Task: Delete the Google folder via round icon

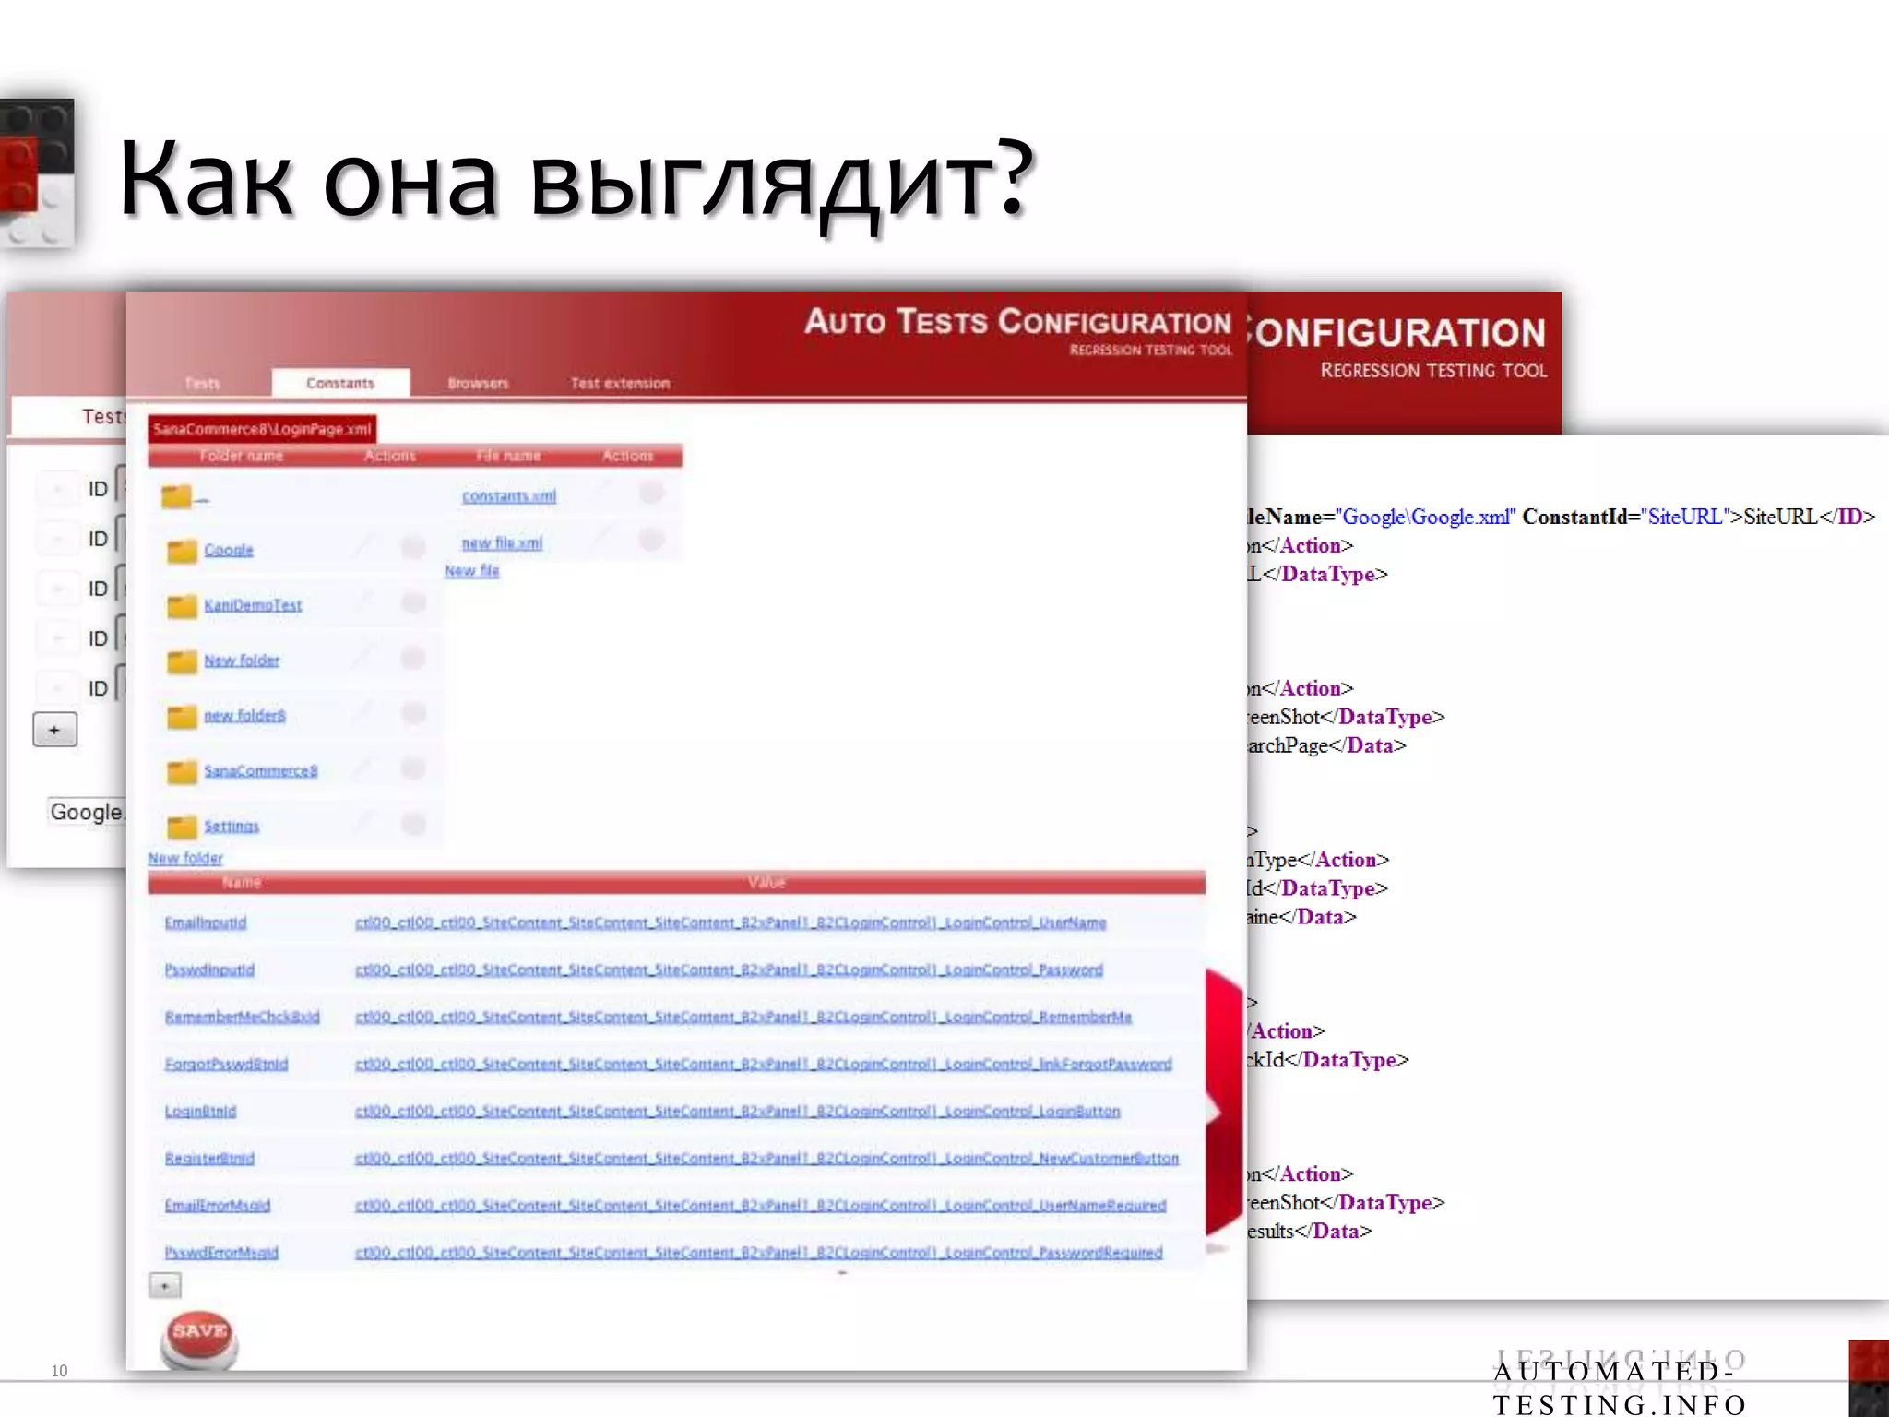Action: pyautogui.click(x=413, y=547)
